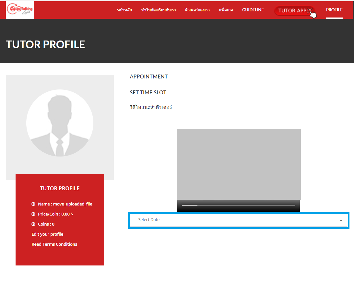Screen dimensions: 354x282
Task: Open วิดีโอแนะนำติวเตอร์ section
Action: 151,107
